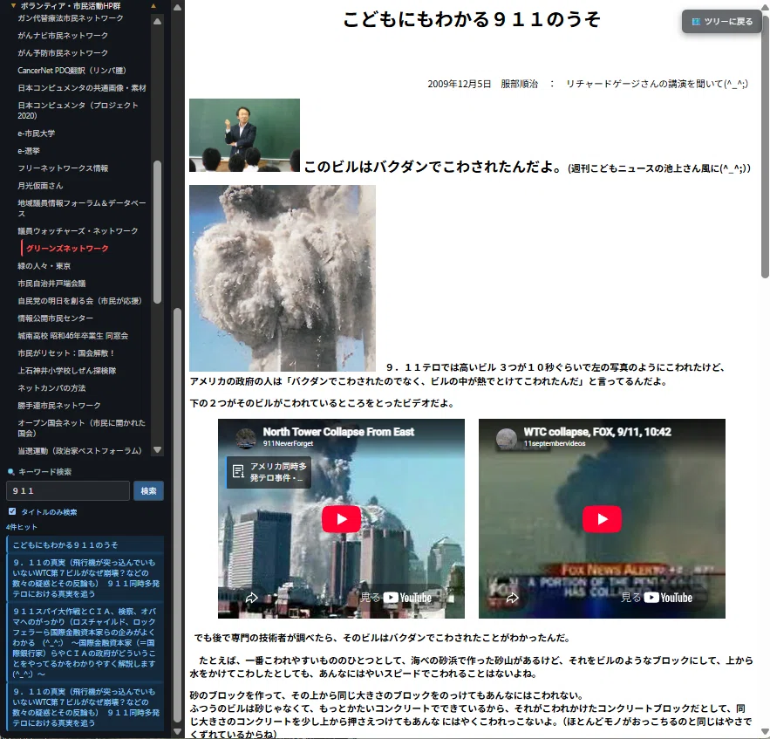Click WTC collapse, FOX, 9/11 title
Viewport: 770px width, 739px height.
point(597,432)
